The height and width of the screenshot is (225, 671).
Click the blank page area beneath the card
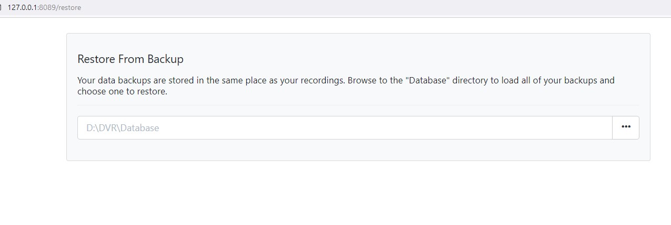click(x=358, y=194)
